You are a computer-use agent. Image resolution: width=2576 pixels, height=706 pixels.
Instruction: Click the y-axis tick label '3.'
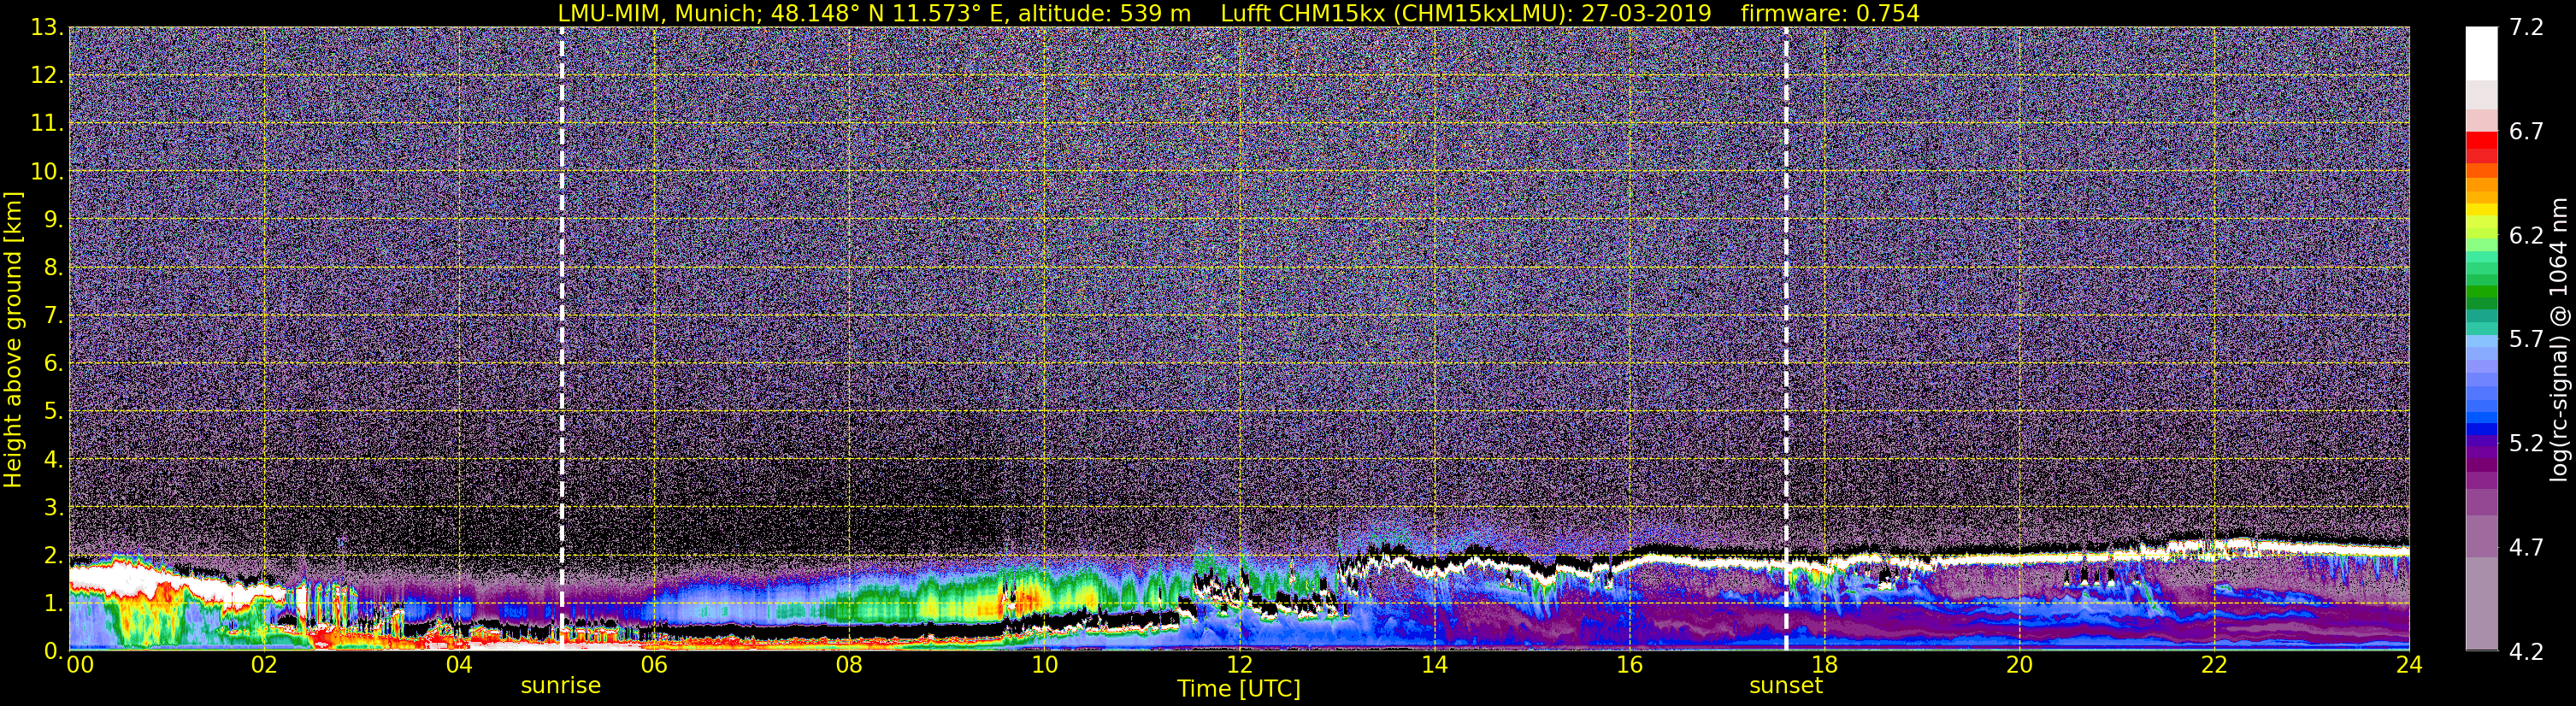(x=53, y=508)
